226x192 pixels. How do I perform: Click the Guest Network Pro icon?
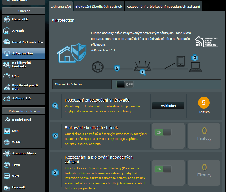click(7, 42)
